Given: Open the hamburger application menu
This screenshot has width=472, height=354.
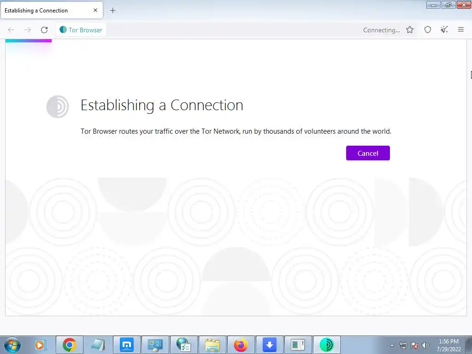Looking at the screenshot, I should pyautogui.click(x=461, y=29).
